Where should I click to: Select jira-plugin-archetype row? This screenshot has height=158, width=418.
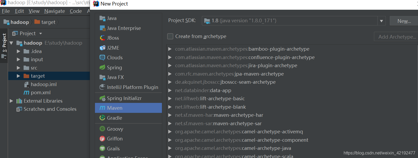point(292,66)
